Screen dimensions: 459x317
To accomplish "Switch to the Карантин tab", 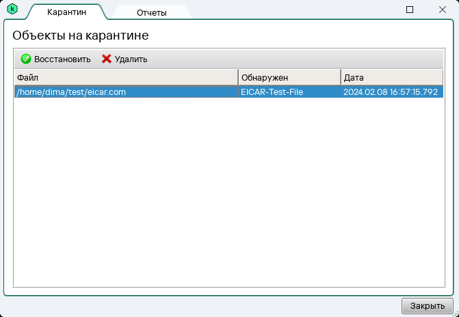I will [66, 12].
